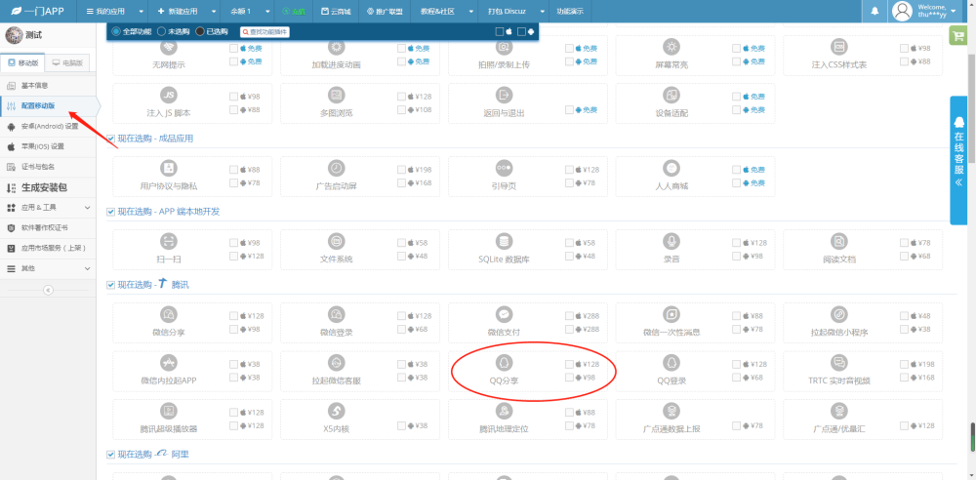The height and width of the screenshot is (480, 976).
Task: Open the green shopping cart icon
Action: pos(956,35)
